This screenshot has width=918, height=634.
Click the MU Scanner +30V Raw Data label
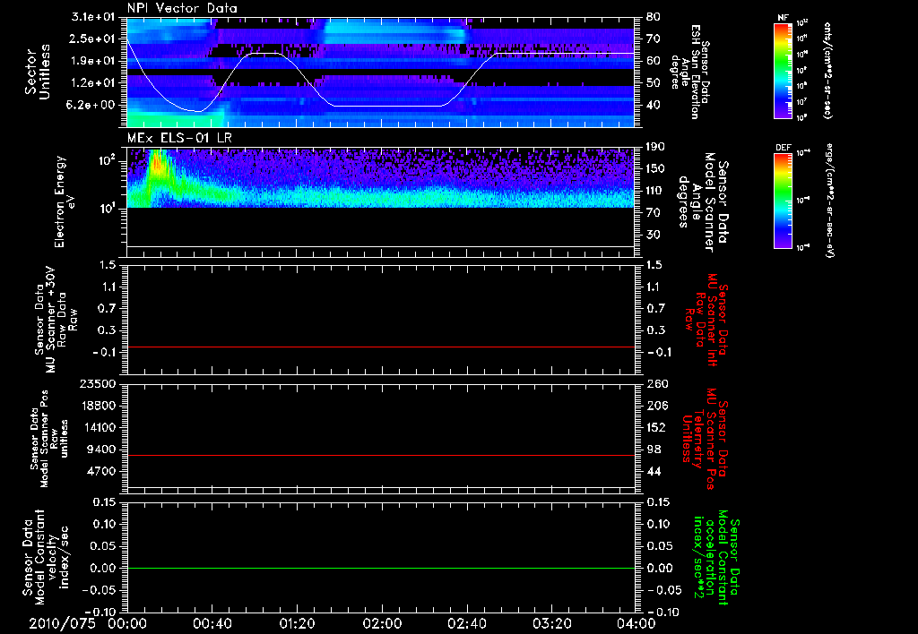(56, 320)
